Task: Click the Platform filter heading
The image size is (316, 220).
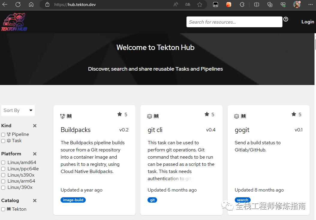Action: click(x=11, y=154)
